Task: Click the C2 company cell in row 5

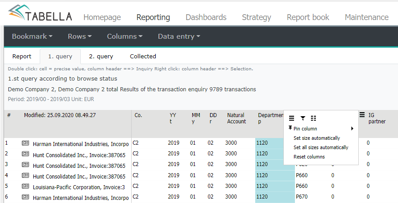Action: coord(136,186)
